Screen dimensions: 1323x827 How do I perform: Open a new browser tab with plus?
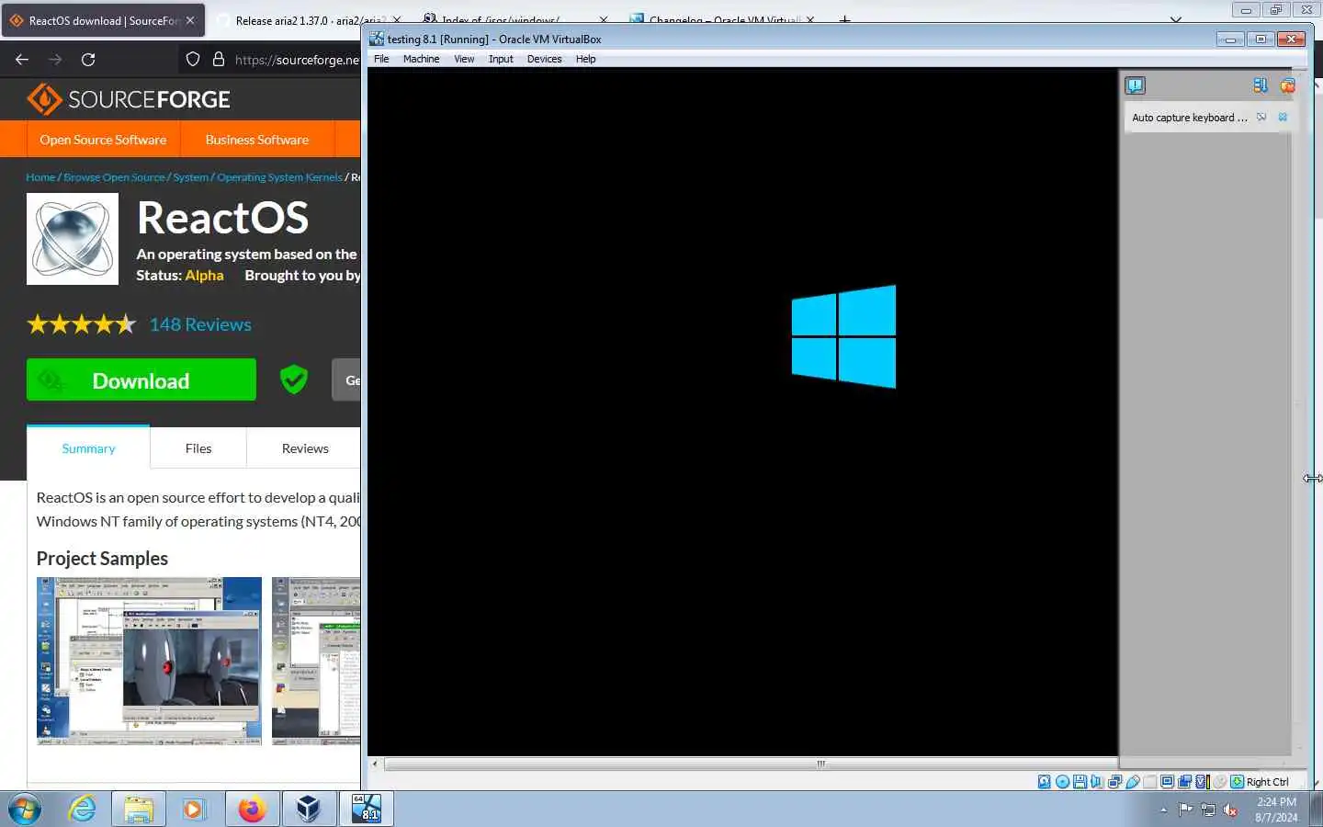click(x=844, y=19)
